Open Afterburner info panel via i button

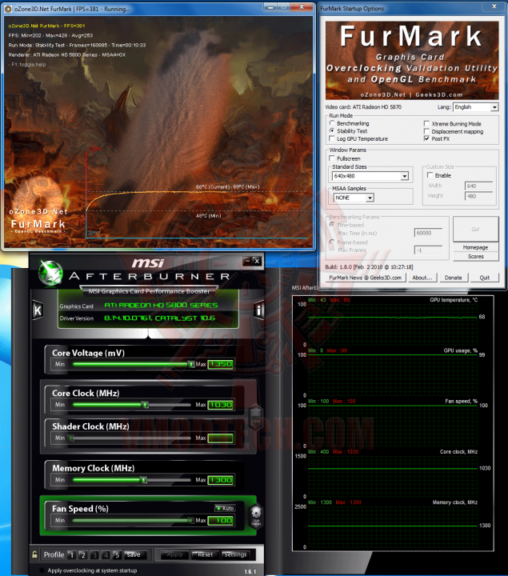(259, 310)
